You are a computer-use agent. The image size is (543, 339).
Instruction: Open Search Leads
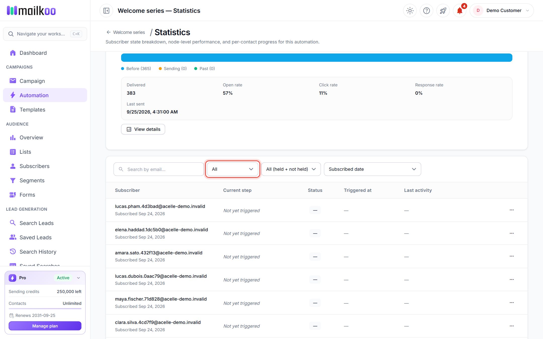click(45, 223)
